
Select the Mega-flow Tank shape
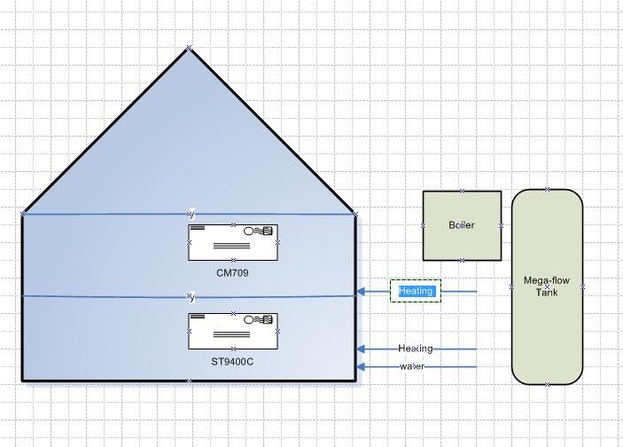547,286
